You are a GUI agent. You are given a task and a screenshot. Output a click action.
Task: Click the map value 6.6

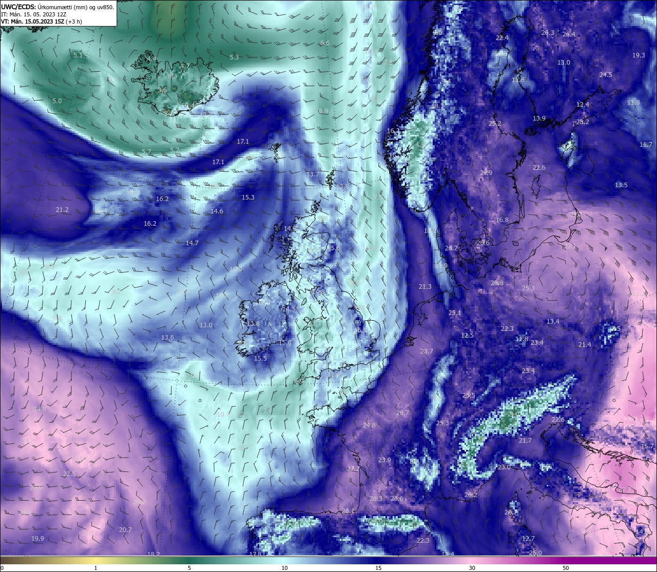click(x=325, y=43)
